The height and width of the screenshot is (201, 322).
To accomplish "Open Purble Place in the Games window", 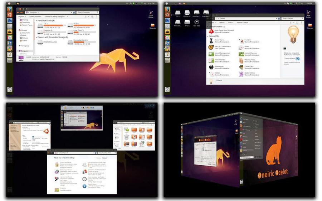I will point(241,67).
